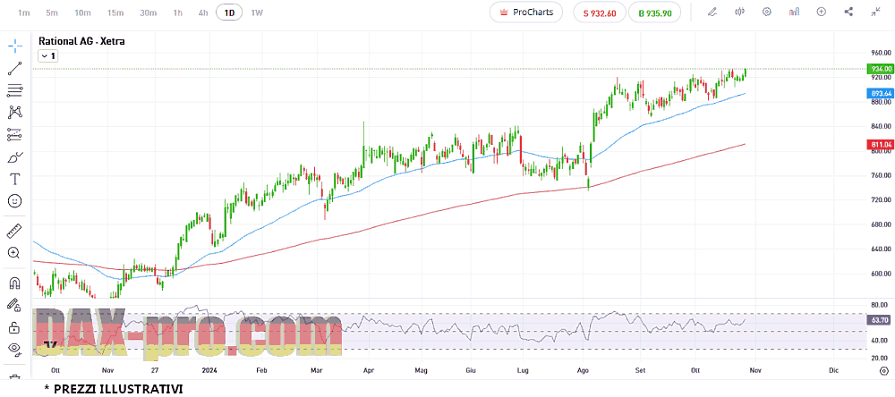
Task: Toggle hide all drawings eye icon
Action: coord(14,349)
